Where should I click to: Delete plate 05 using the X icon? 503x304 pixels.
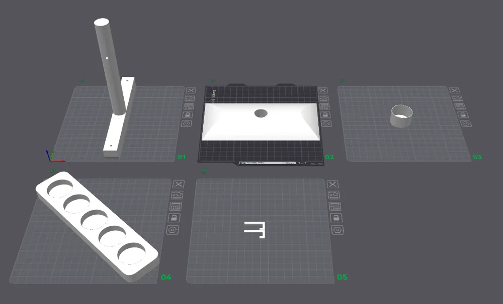[x=332, y=184]
